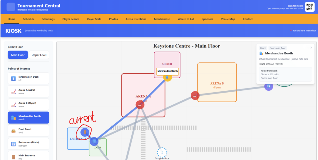
Task: Click the Player Search nav item
Action: 71,19
